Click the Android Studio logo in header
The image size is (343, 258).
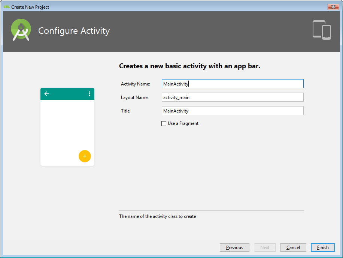pyautogui.click(x=21, y=30)
